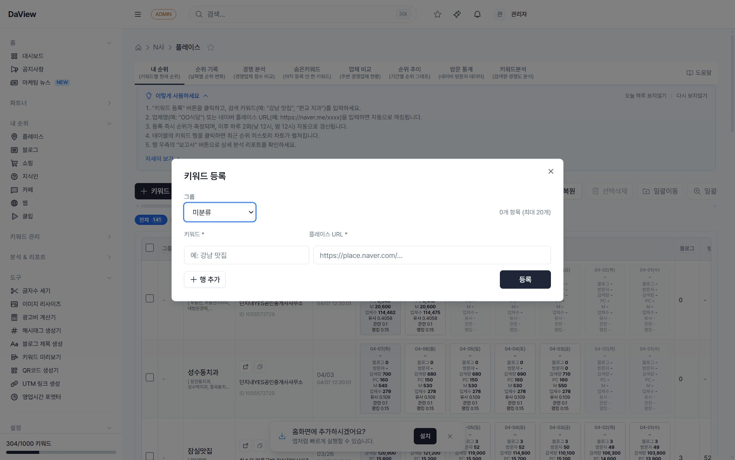Image resolution: width=735 pixels, height=460 pixels.
Task: Toggle the 잠실맛집 row checkbox
Action: pyautogui.click(x=150, y=456)
